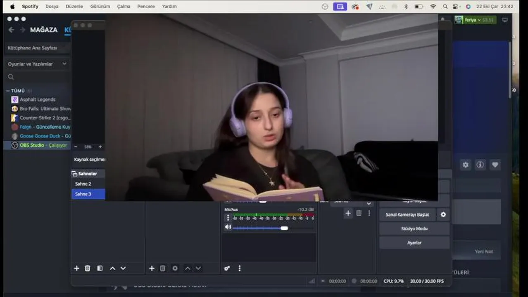
Task: Delete the selected scene with the trash icon
Action: tap(88, 268)
